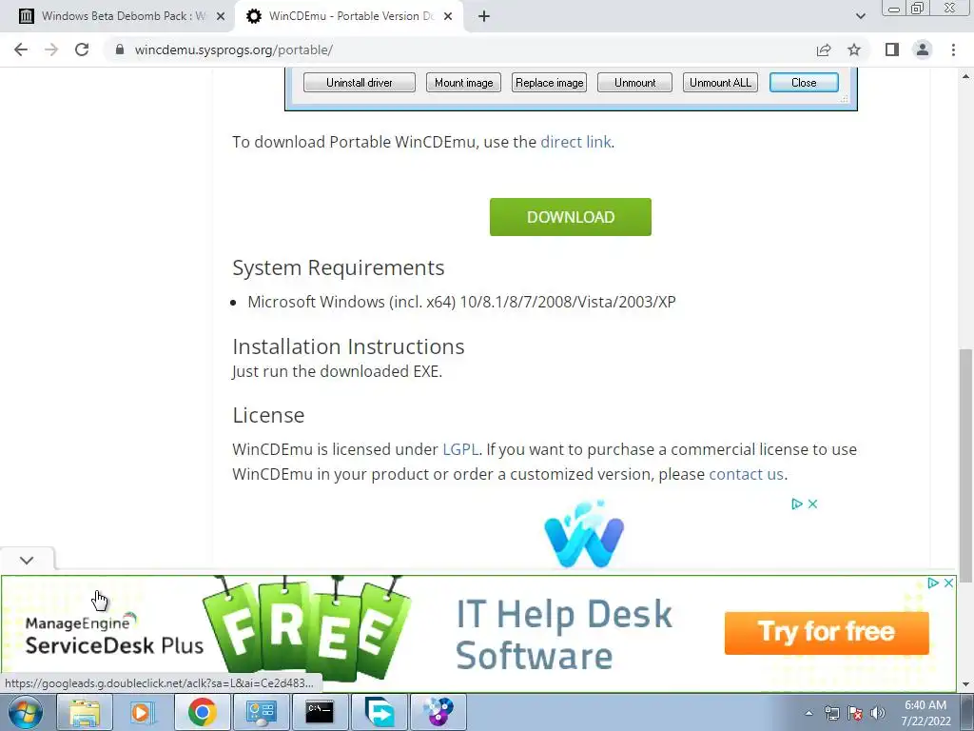Click the Try for free button
This screenshot has width=974, height=731.
[827, 633]
